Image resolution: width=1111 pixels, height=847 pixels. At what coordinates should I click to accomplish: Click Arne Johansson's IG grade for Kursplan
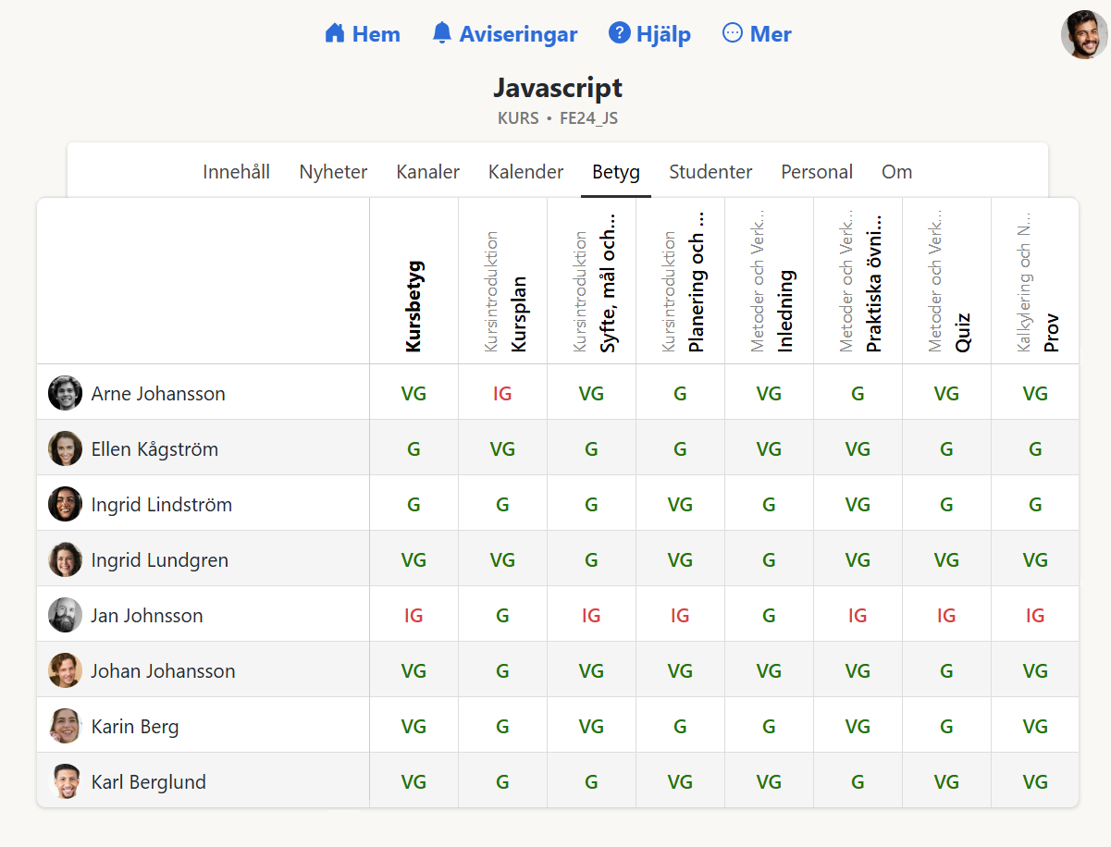pyautogui.click(x=502, y=394)
